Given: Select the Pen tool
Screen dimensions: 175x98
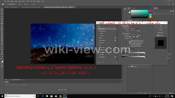Looking at the screenshot, I should [x=2, y=43].
